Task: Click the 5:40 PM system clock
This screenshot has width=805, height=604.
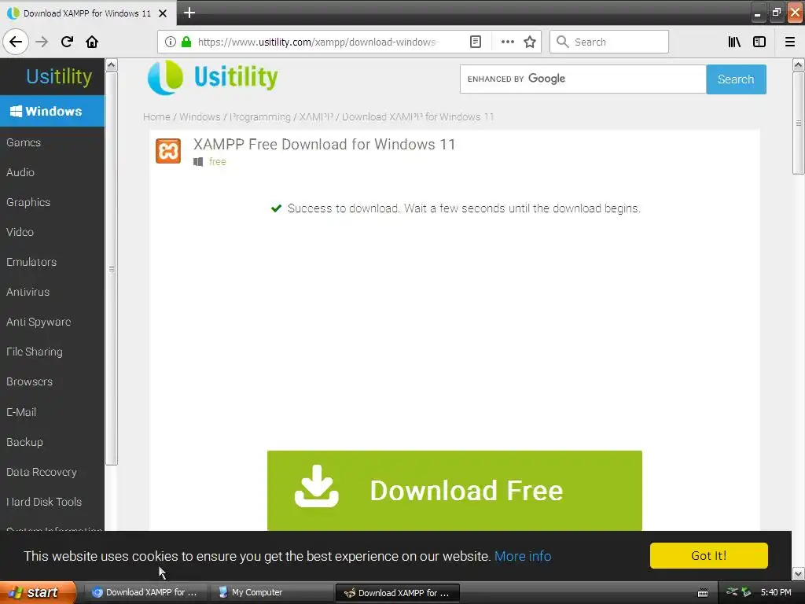Action: [776, 592]
